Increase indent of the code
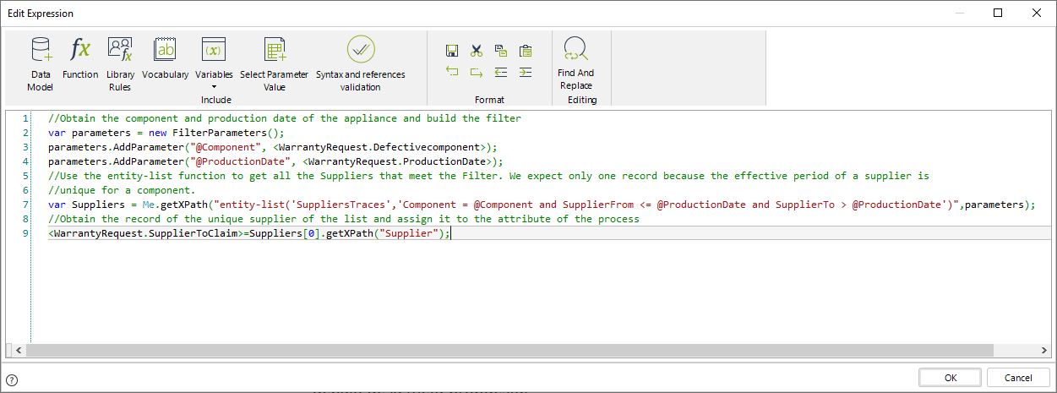The height and width of the screenshot is (393, 1057). [526, 73]
